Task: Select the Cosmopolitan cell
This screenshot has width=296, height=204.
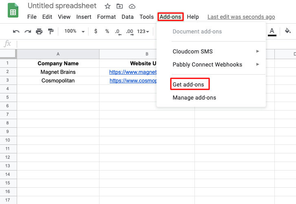Action: click(58, 81)
